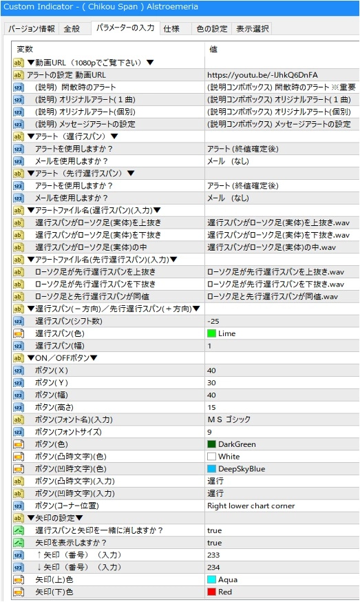Click the color icon beside 矢印(上)色
This screenshot has height=602, width=360.
click(x=19, y=579)
